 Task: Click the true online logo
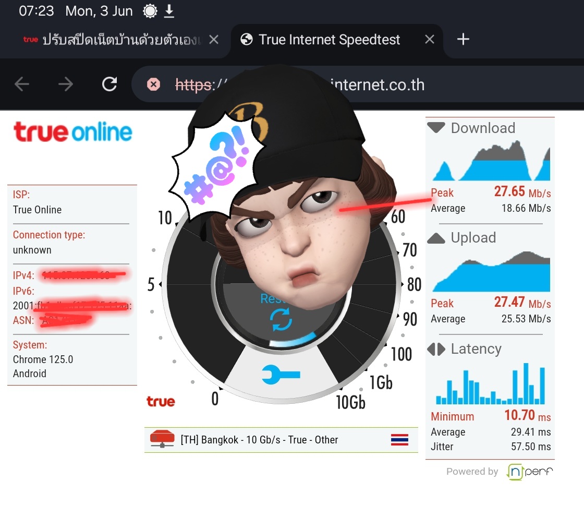coord(73,132)
